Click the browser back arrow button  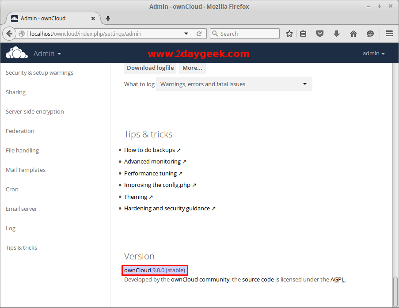9,34
